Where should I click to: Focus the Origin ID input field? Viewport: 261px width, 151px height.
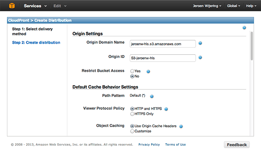pos(163,58)
